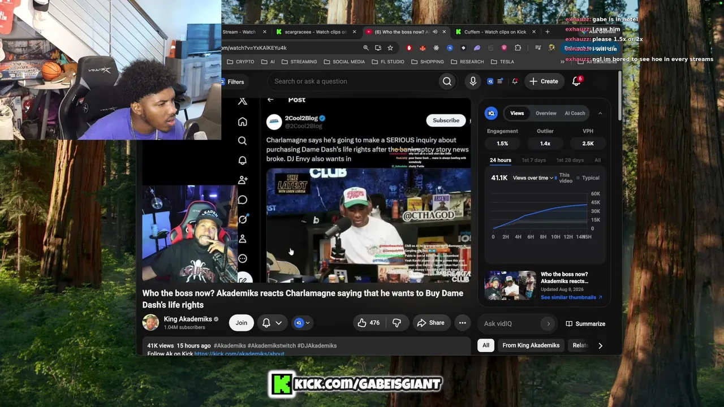Open the X Home icon in video
The height and width of the screenshot is (407, 724).
tap(243, 122)
